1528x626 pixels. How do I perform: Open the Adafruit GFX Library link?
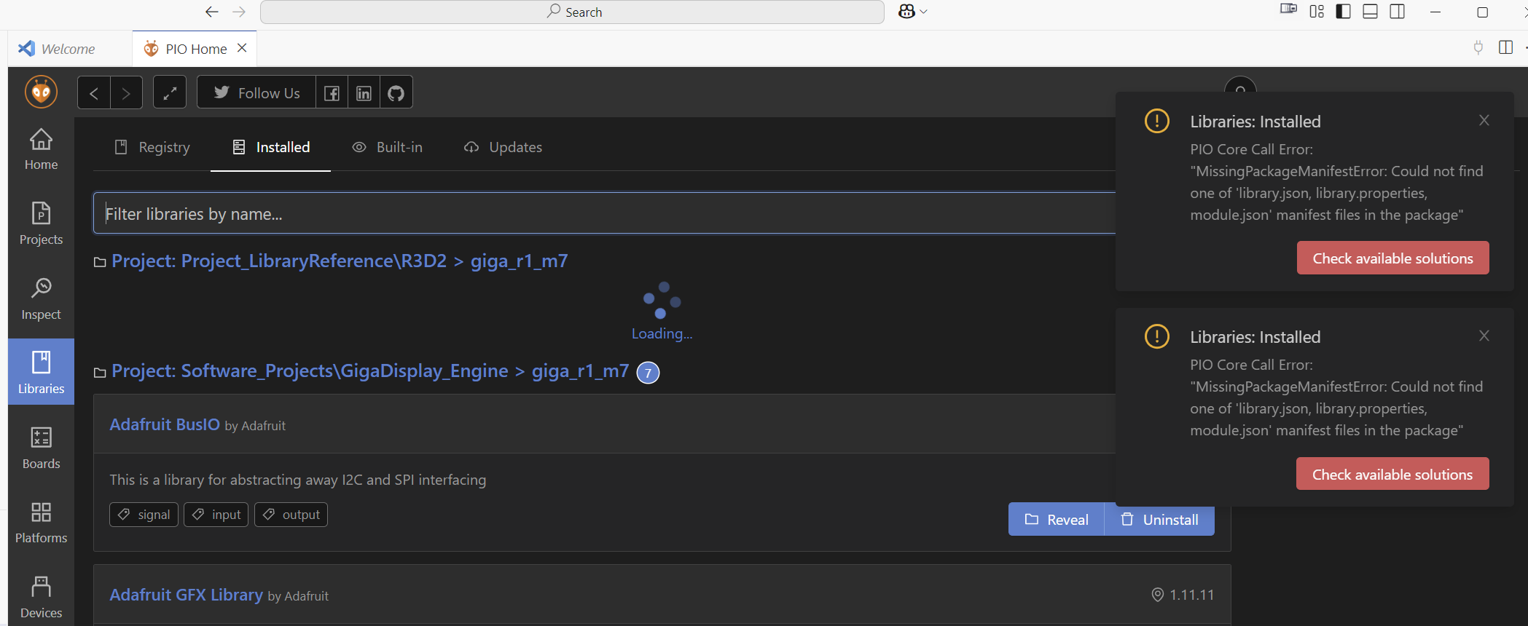186,595
